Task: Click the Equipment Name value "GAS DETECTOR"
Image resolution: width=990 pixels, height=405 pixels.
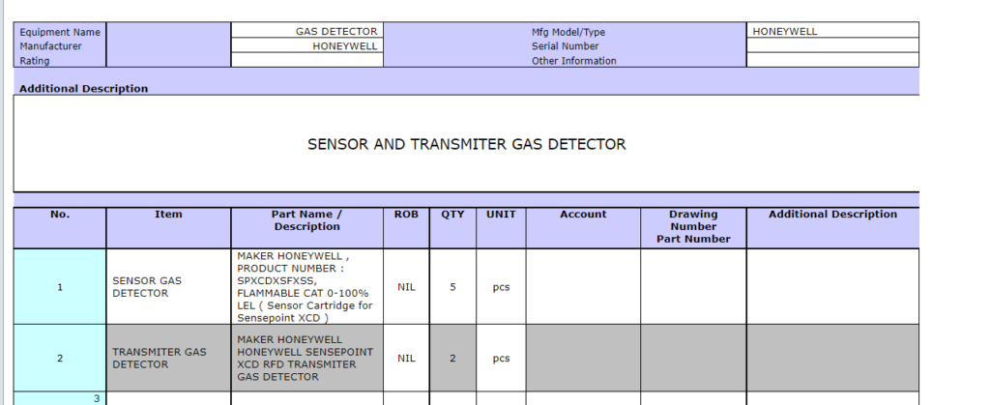Action: pyautogui.click(x=307, y=31)
